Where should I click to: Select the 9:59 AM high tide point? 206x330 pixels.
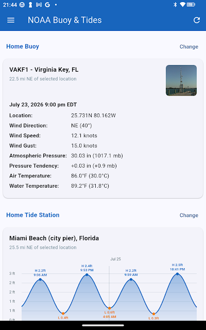pyautogui.click(x=131, y=279)
